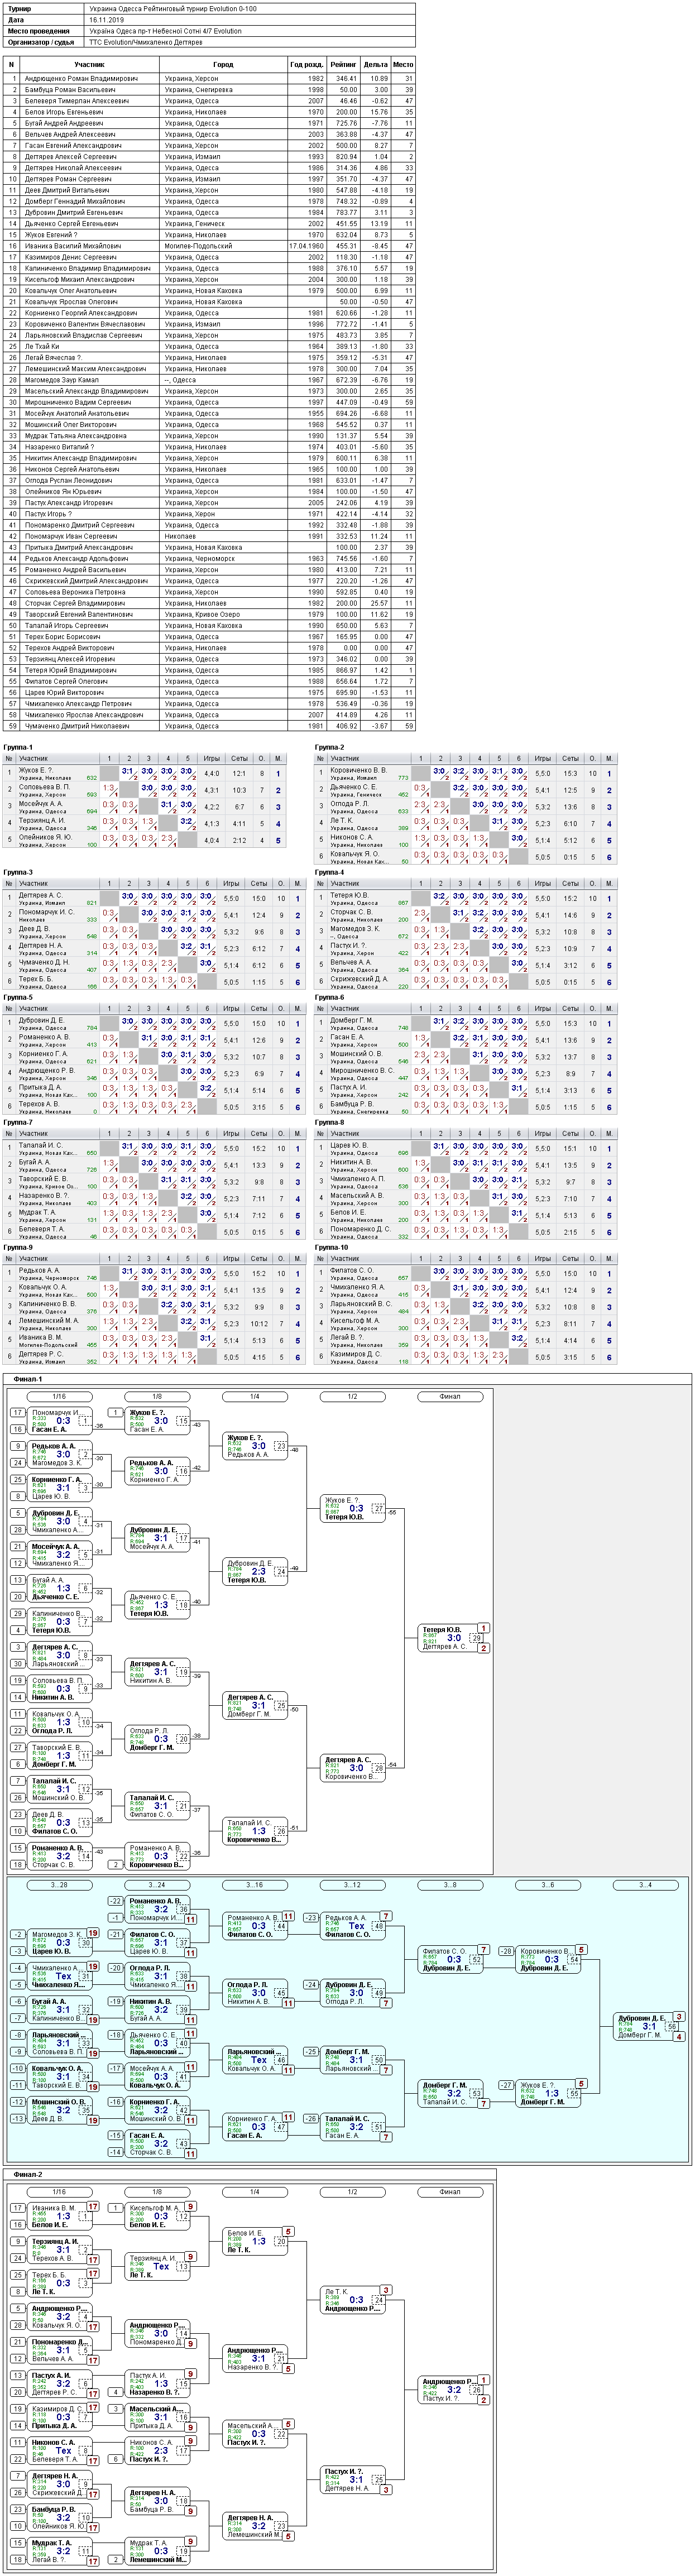
Task: Select row 'Соловьева Вероника Петровна'
Action: pyautogui.click(x=210, y=592)
